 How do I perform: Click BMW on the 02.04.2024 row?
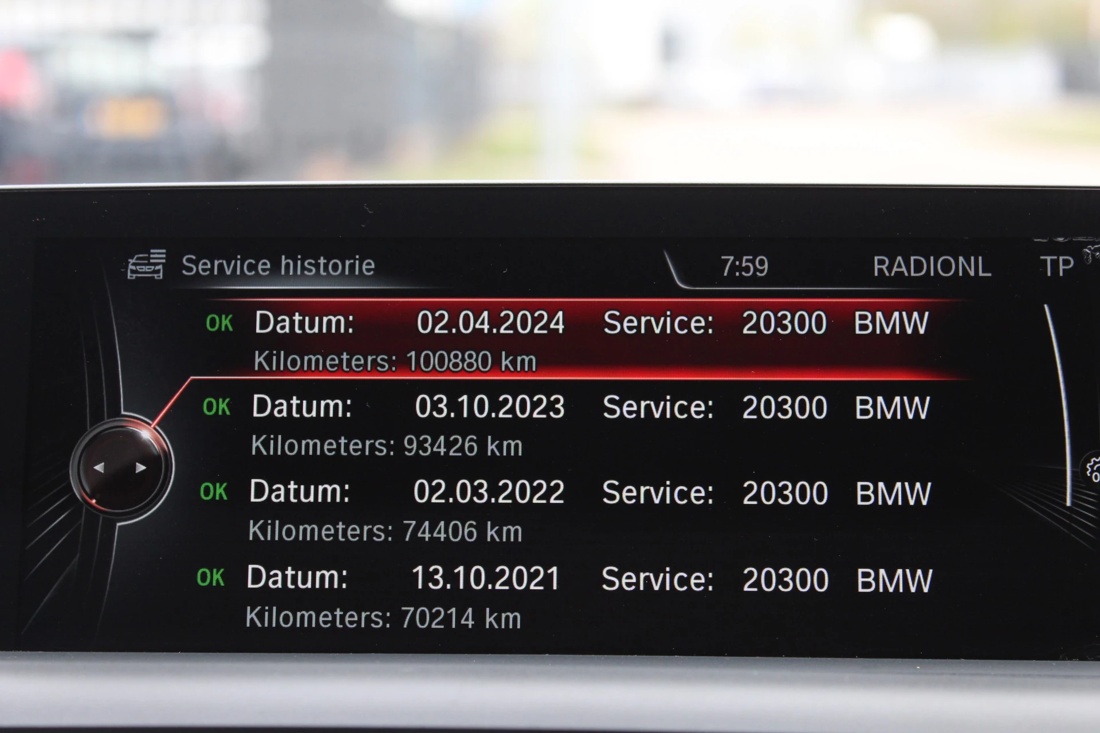(891, 323)
